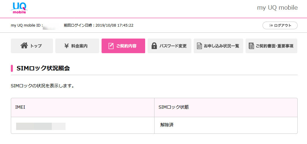
Task: Click the exit arrow icon beside ログアウト
Action: (271, 25)
